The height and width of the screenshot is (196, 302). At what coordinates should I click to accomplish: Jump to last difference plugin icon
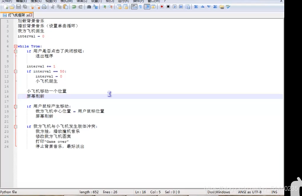click(x=215, y=7)
